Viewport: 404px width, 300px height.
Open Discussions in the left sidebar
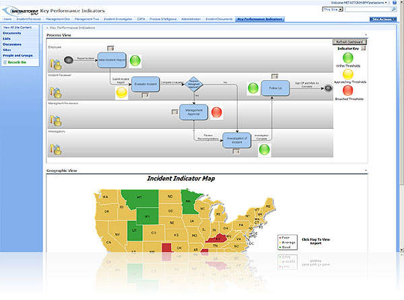(11, 44)
